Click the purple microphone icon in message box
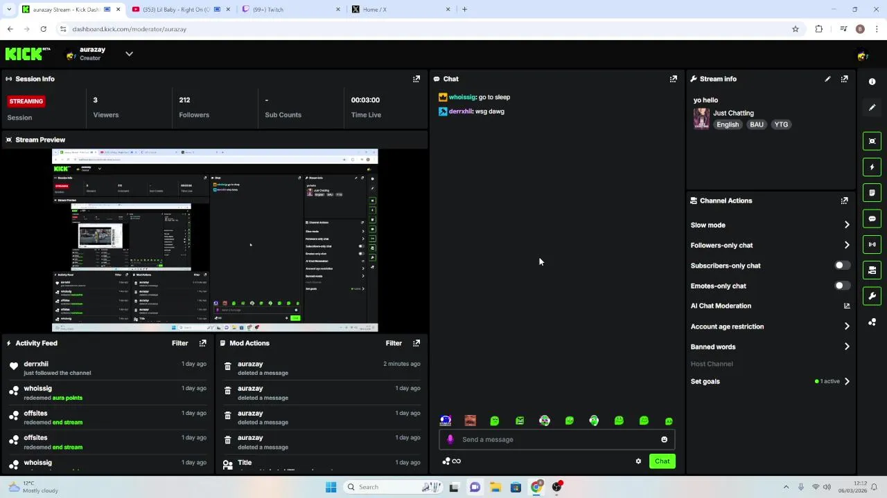The image size is (887, 498). click(450, 439)
